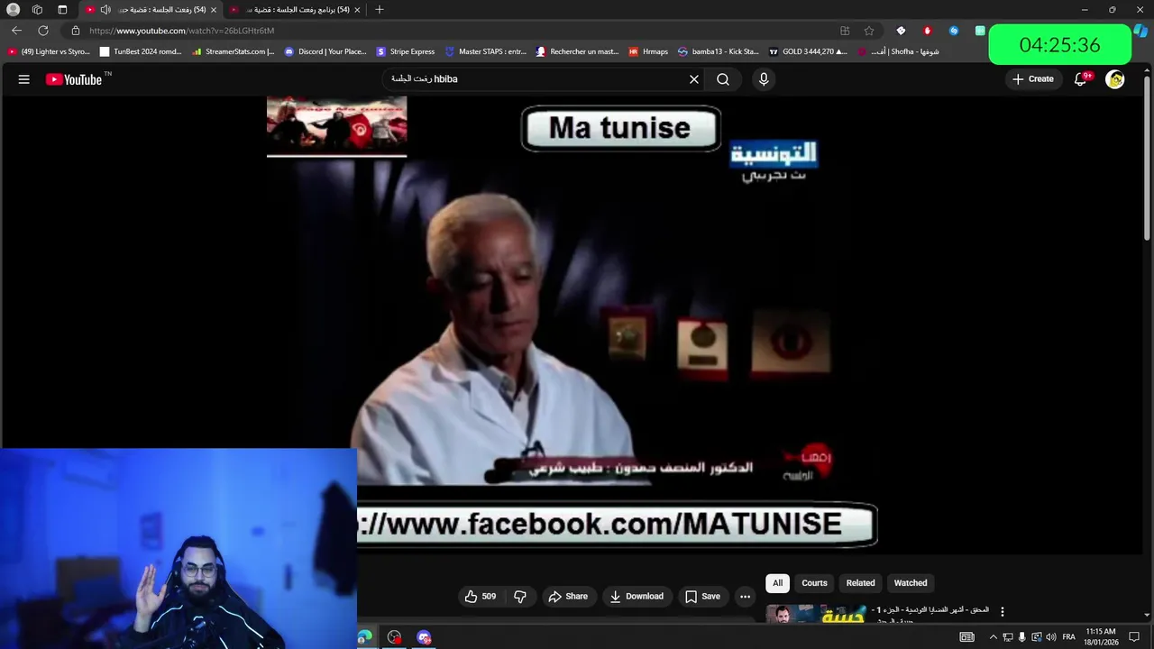The image size is (1154, 649).
Task: Show hidden system tray icons chevron
Action: pyautogui.click(x=993, y=637)
